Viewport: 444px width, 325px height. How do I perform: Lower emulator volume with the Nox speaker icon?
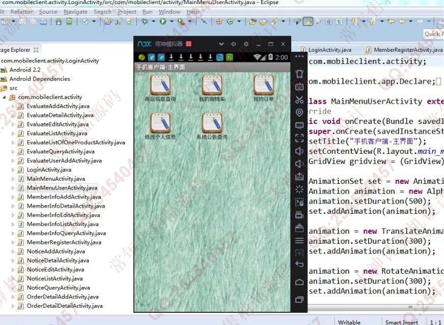299,164
